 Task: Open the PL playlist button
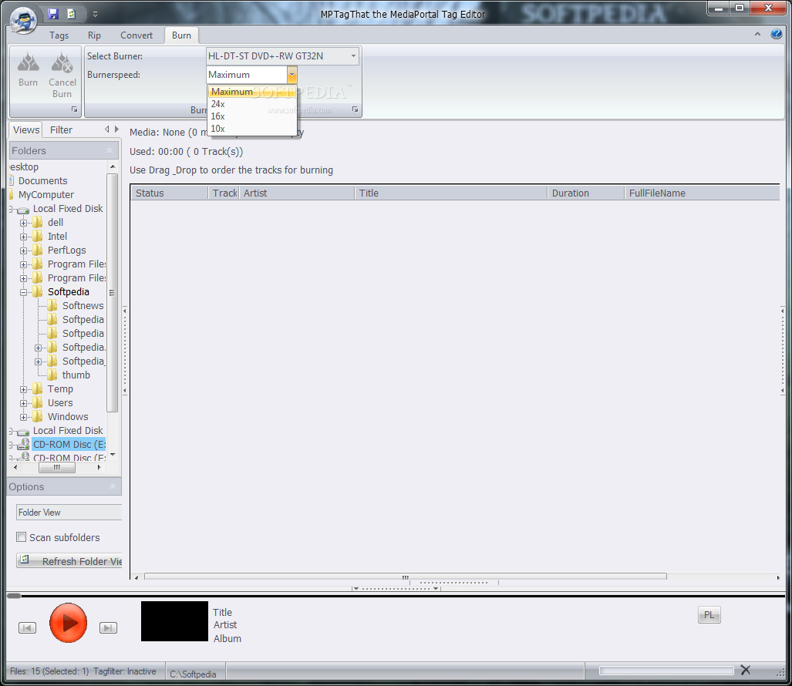click(x=709, y=615)
